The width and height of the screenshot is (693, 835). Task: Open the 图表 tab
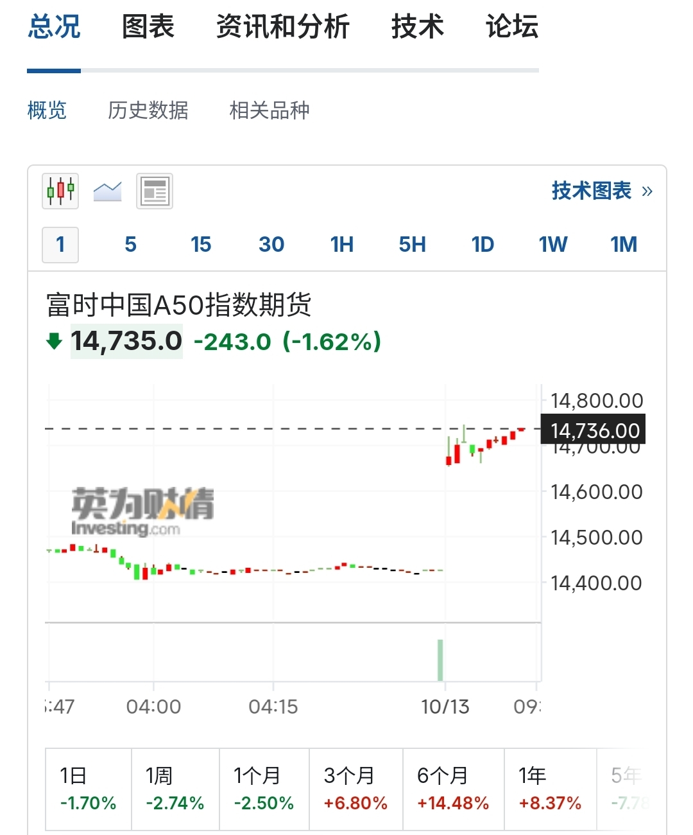tap(148, 27)
